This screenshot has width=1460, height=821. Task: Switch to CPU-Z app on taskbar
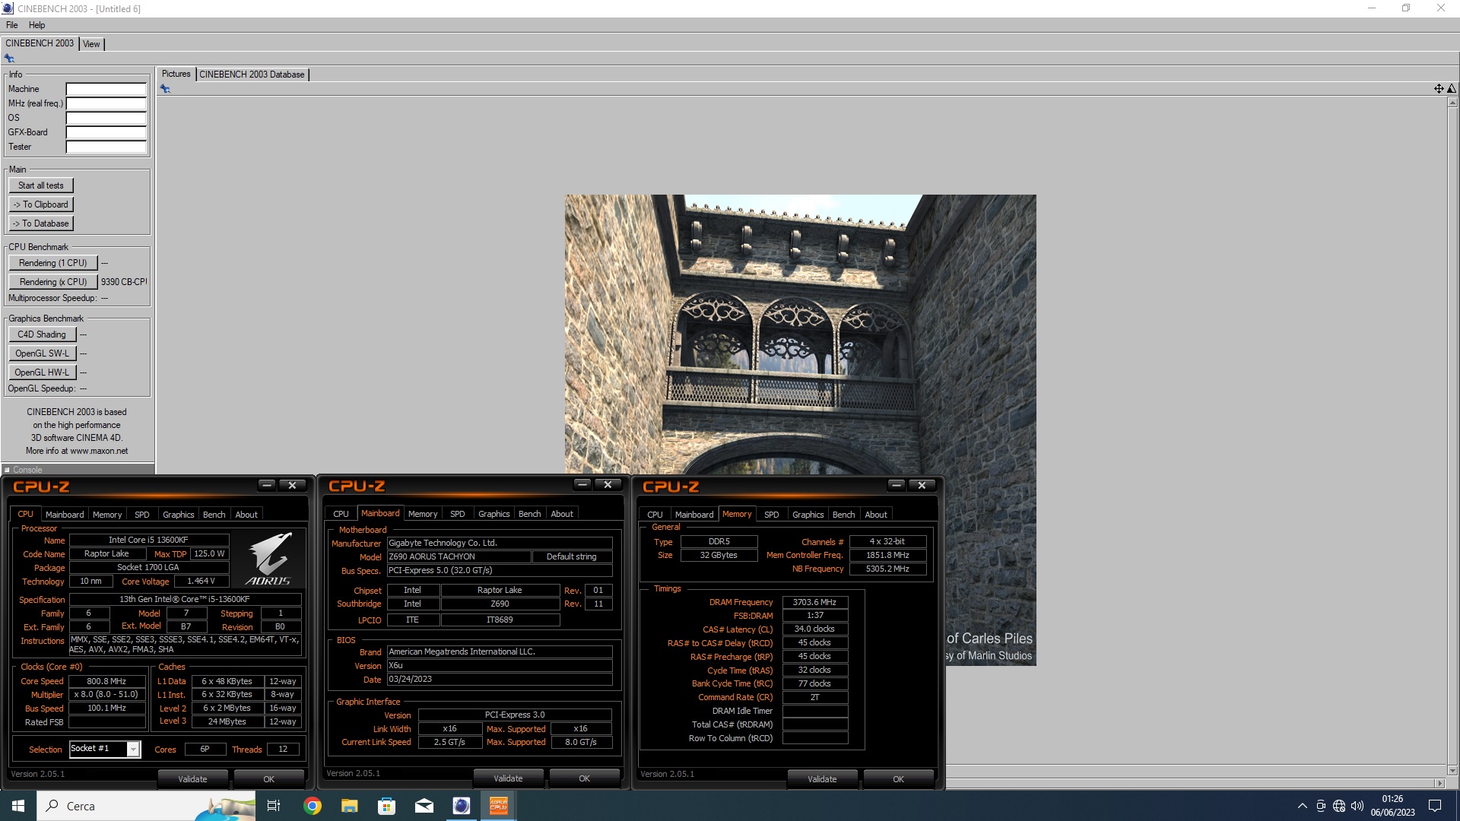(498, 806)
